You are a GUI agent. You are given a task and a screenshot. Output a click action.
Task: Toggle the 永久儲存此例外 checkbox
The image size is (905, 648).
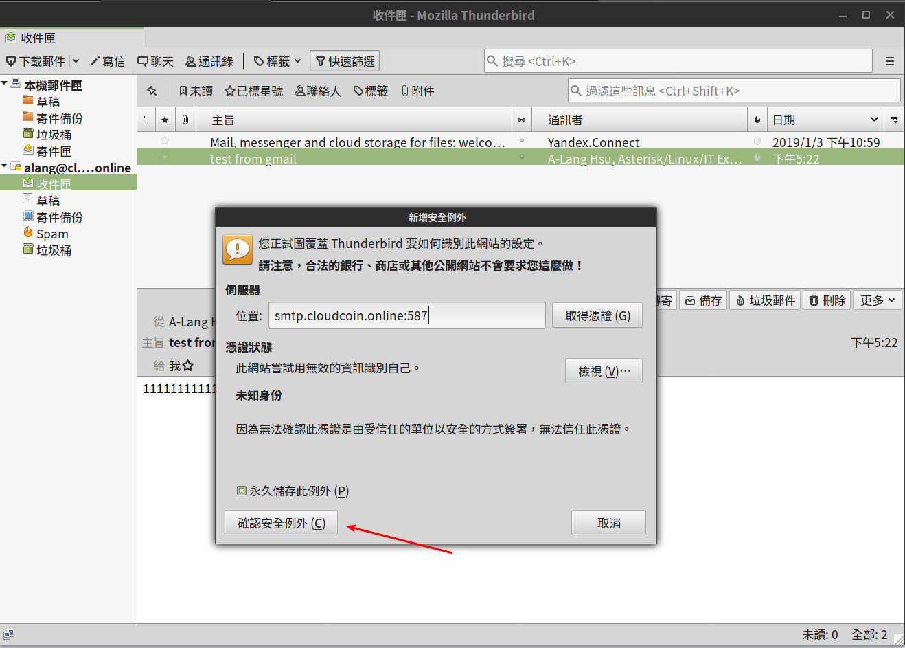pos(241,491)
